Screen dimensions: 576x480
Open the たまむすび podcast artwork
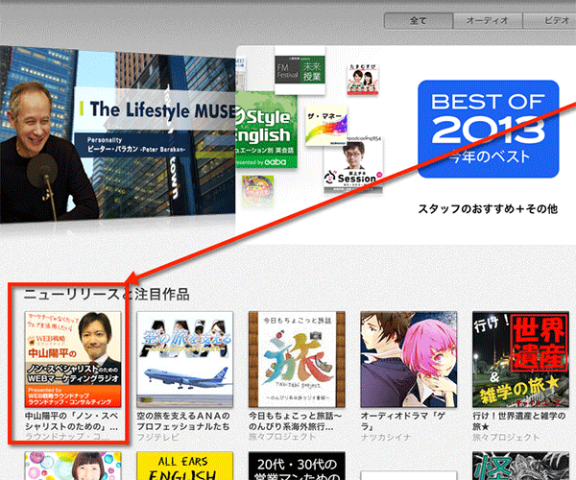[x=363, y=79]
